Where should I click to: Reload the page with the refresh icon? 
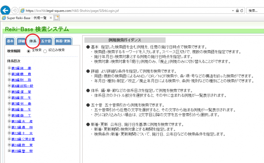coord(242,11)
